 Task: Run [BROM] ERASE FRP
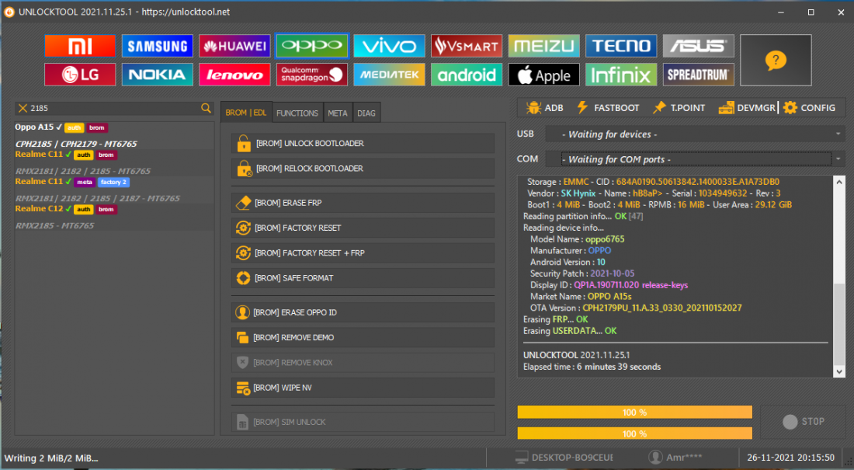363,203
